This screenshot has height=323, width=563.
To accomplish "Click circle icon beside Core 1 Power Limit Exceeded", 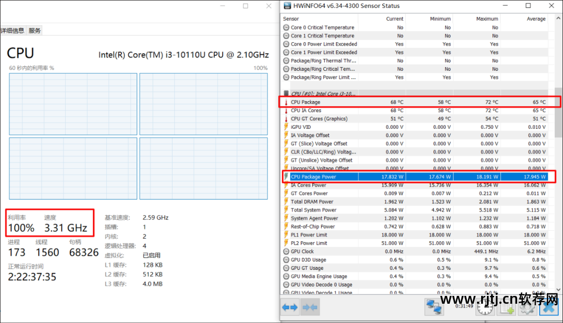I will 286,53.
